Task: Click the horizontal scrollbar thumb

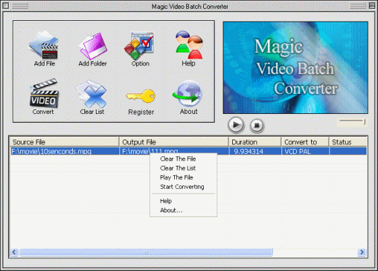Action: [146, 252]
